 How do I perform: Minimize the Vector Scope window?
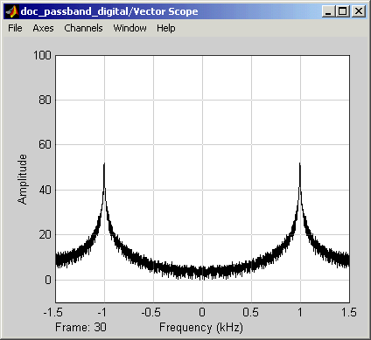tap(329, 11)
